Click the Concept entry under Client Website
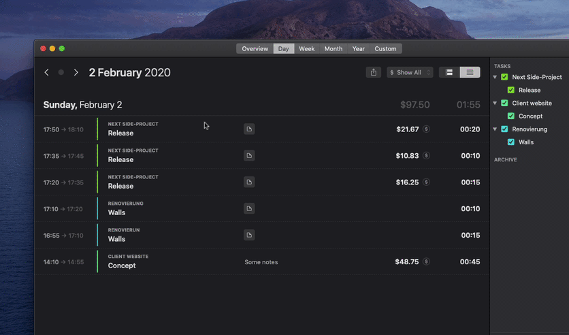 (122, 266)
